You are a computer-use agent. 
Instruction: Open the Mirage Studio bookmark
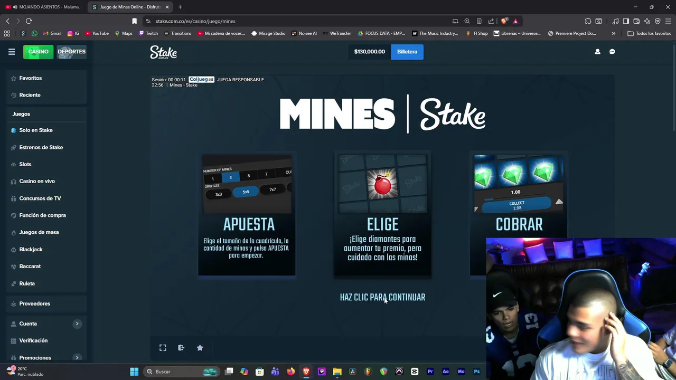(268, 33)
